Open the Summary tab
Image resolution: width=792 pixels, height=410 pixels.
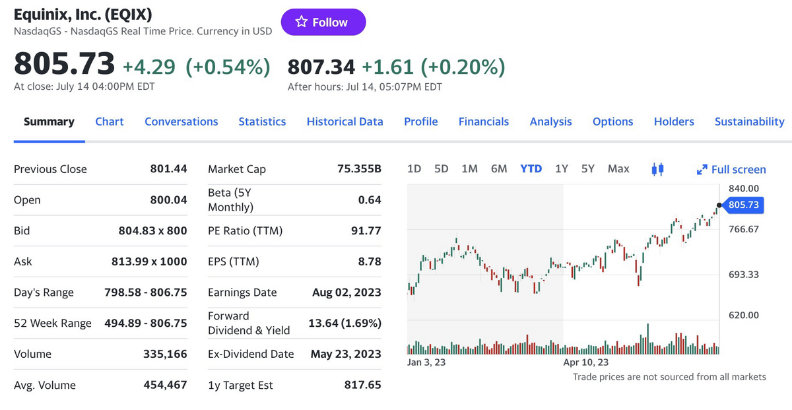49,121
